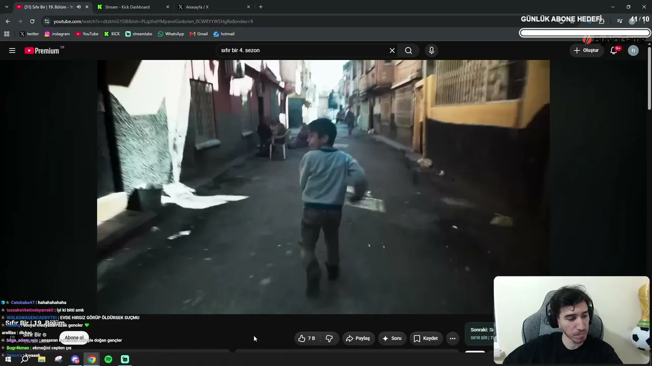
Task: Open Windows taskbar search
Action: [x=24, y=359]
